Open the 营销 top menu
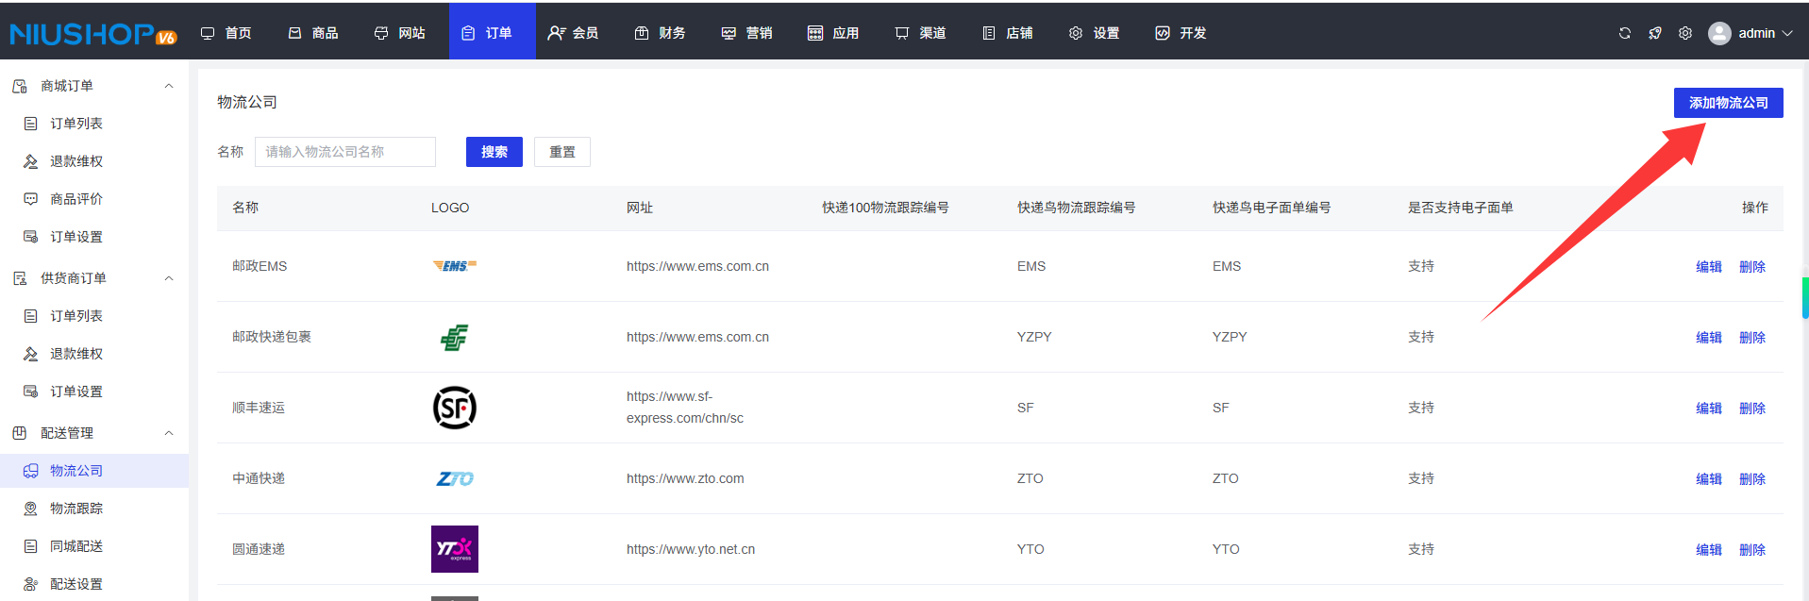This screenshot has width=1809, height=601. pyautogui.click(x=747, y=33)
